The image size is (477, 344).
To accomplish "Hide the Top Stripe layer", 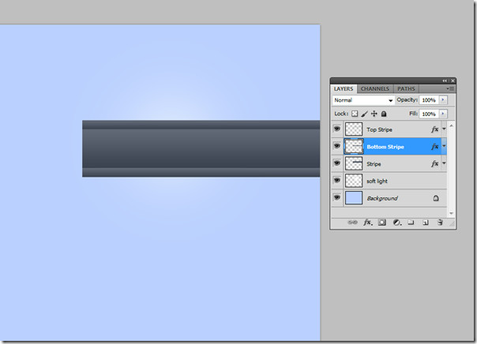I will pyautogui.click(x=337, y=129).
